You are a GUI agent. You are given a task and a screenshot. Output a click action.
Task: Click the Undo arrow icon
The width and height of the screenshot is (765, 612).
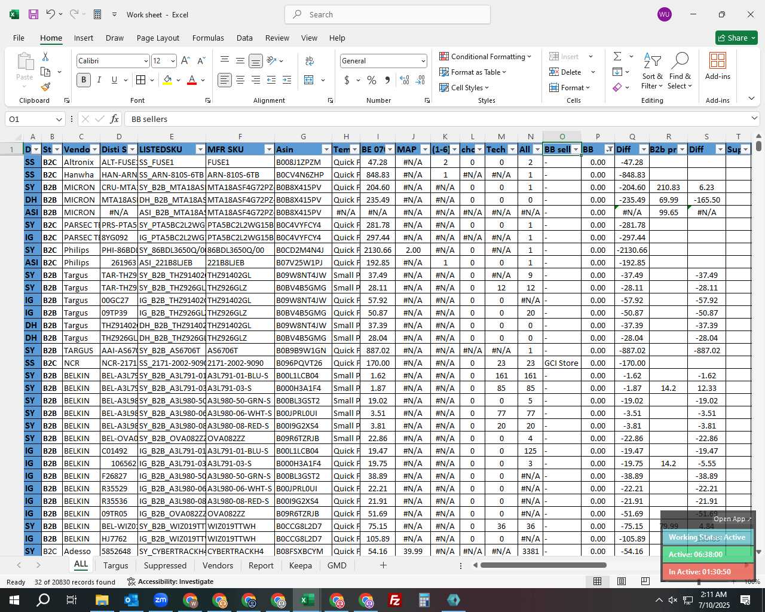coord(51,14)
